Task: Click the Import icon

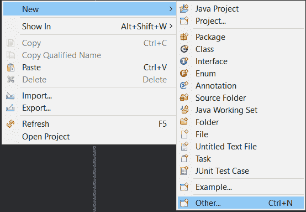Action: point(10,96)
